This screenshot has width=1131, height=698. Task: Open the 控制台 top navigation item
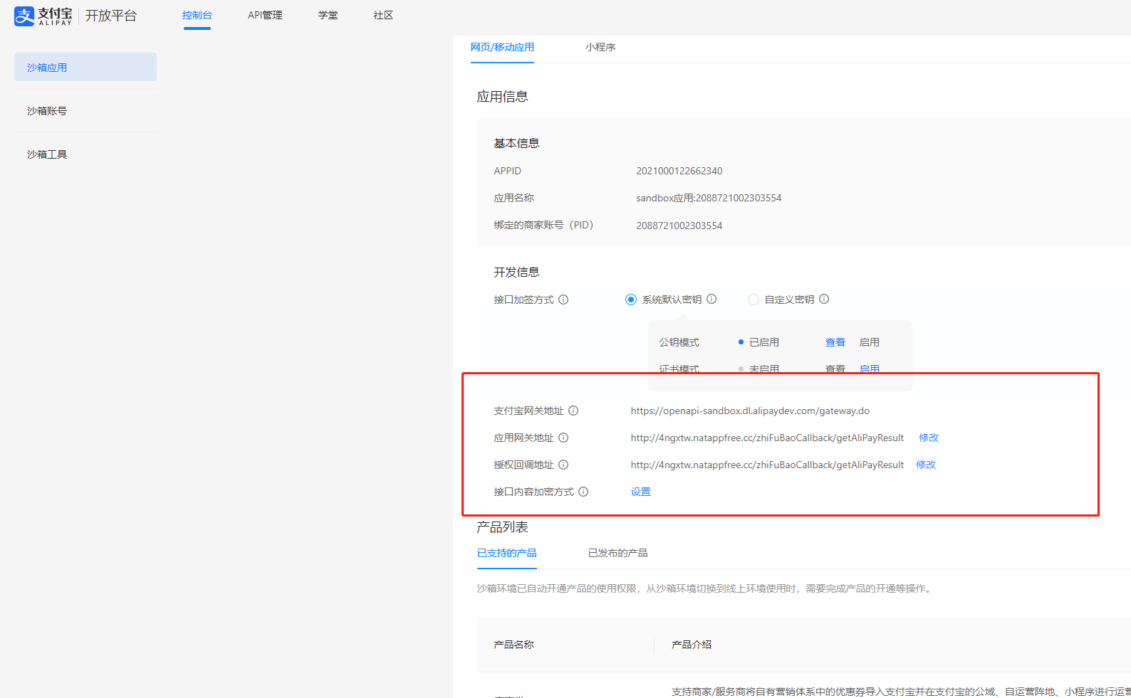tap(197, 15)
